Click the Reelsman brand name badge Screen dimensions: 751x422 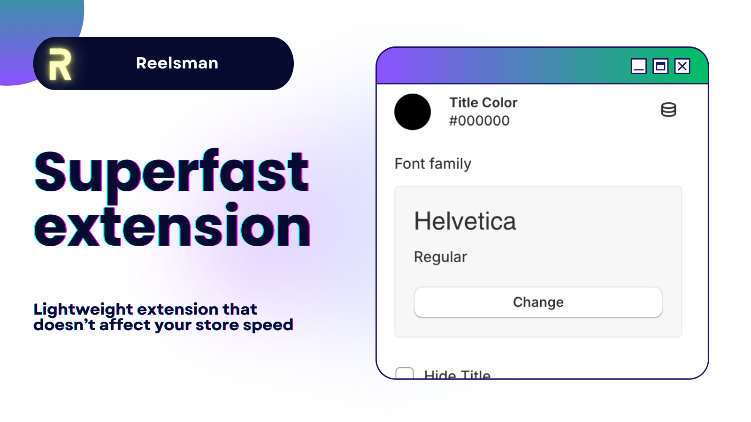point(177,63)
